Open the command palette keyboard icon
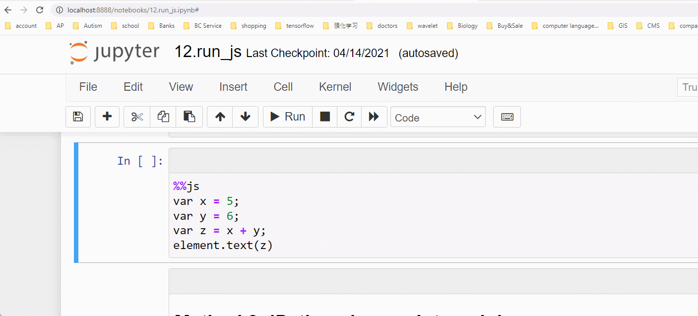698x316 pixels. (x=507, y=117)
